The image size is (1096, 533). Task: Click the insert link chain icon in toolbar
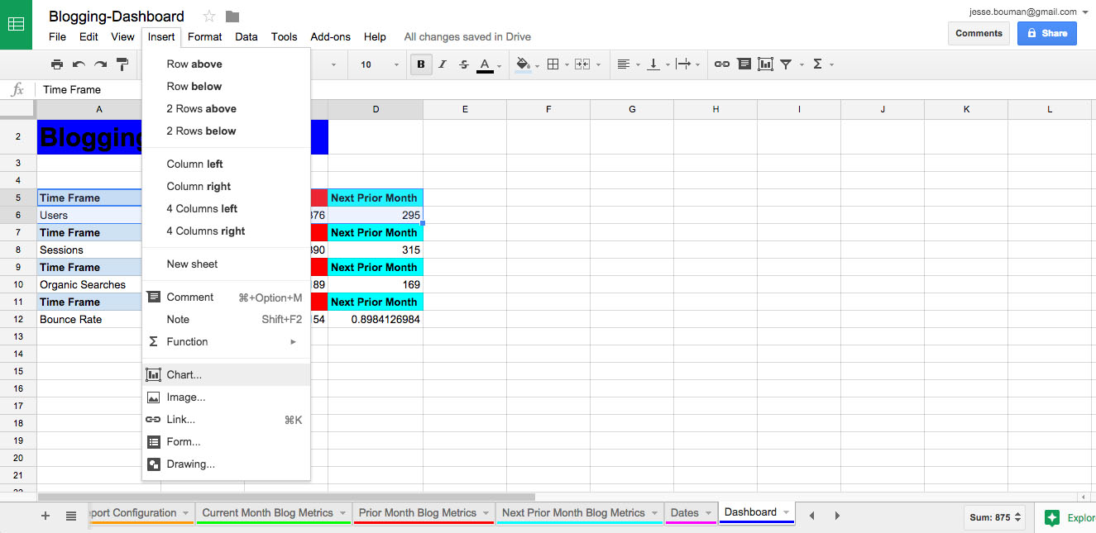722,64
